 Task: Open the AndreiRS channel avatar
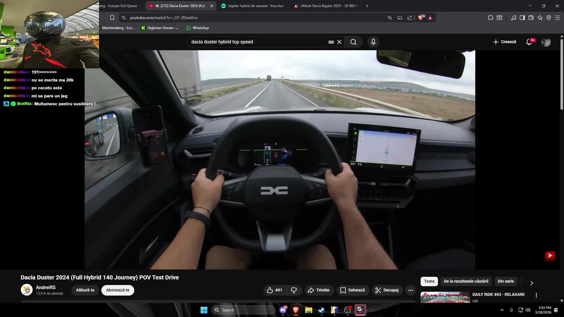pos(27,290)
